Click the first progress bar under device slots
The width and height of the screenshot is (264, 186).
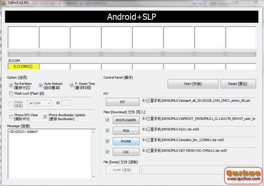coord(23,54)
